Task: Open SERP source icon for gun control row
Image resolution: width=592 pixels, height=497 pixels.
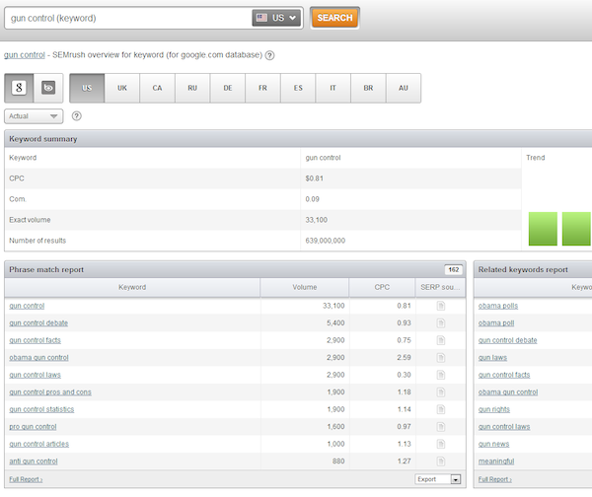Action: (x=441, y=306)
